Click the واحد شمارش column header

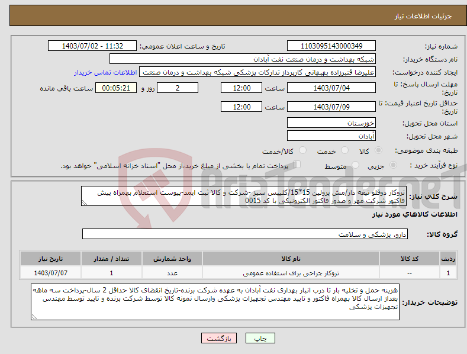(x=172, y=259)
